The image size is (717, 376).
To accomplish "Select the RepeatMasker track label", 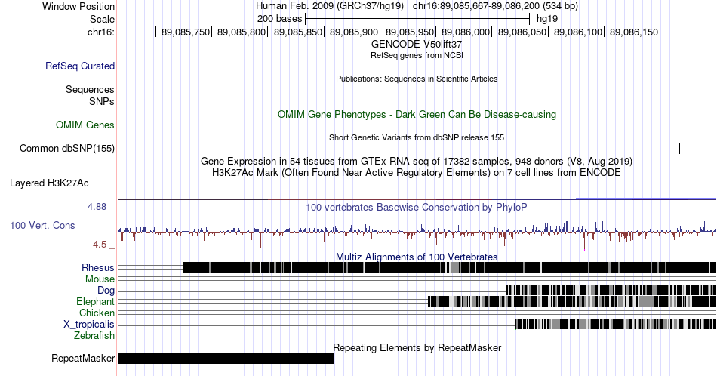I will coord(83,358).
